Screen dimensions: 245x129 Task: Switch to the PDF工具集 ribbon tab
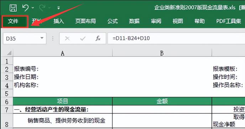tap(229, 21)
